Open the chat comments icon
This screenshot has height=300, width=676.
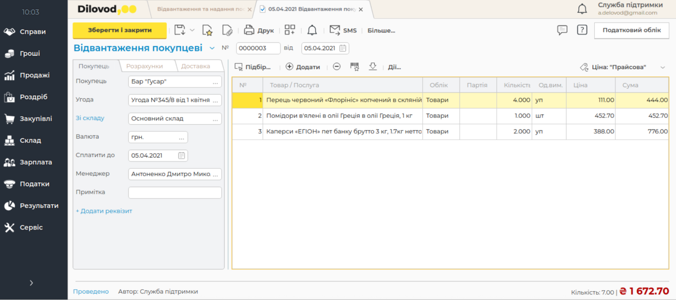[x=562, y=30]
